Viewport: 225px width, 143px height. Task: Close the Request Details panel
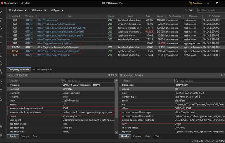(115, 75)
